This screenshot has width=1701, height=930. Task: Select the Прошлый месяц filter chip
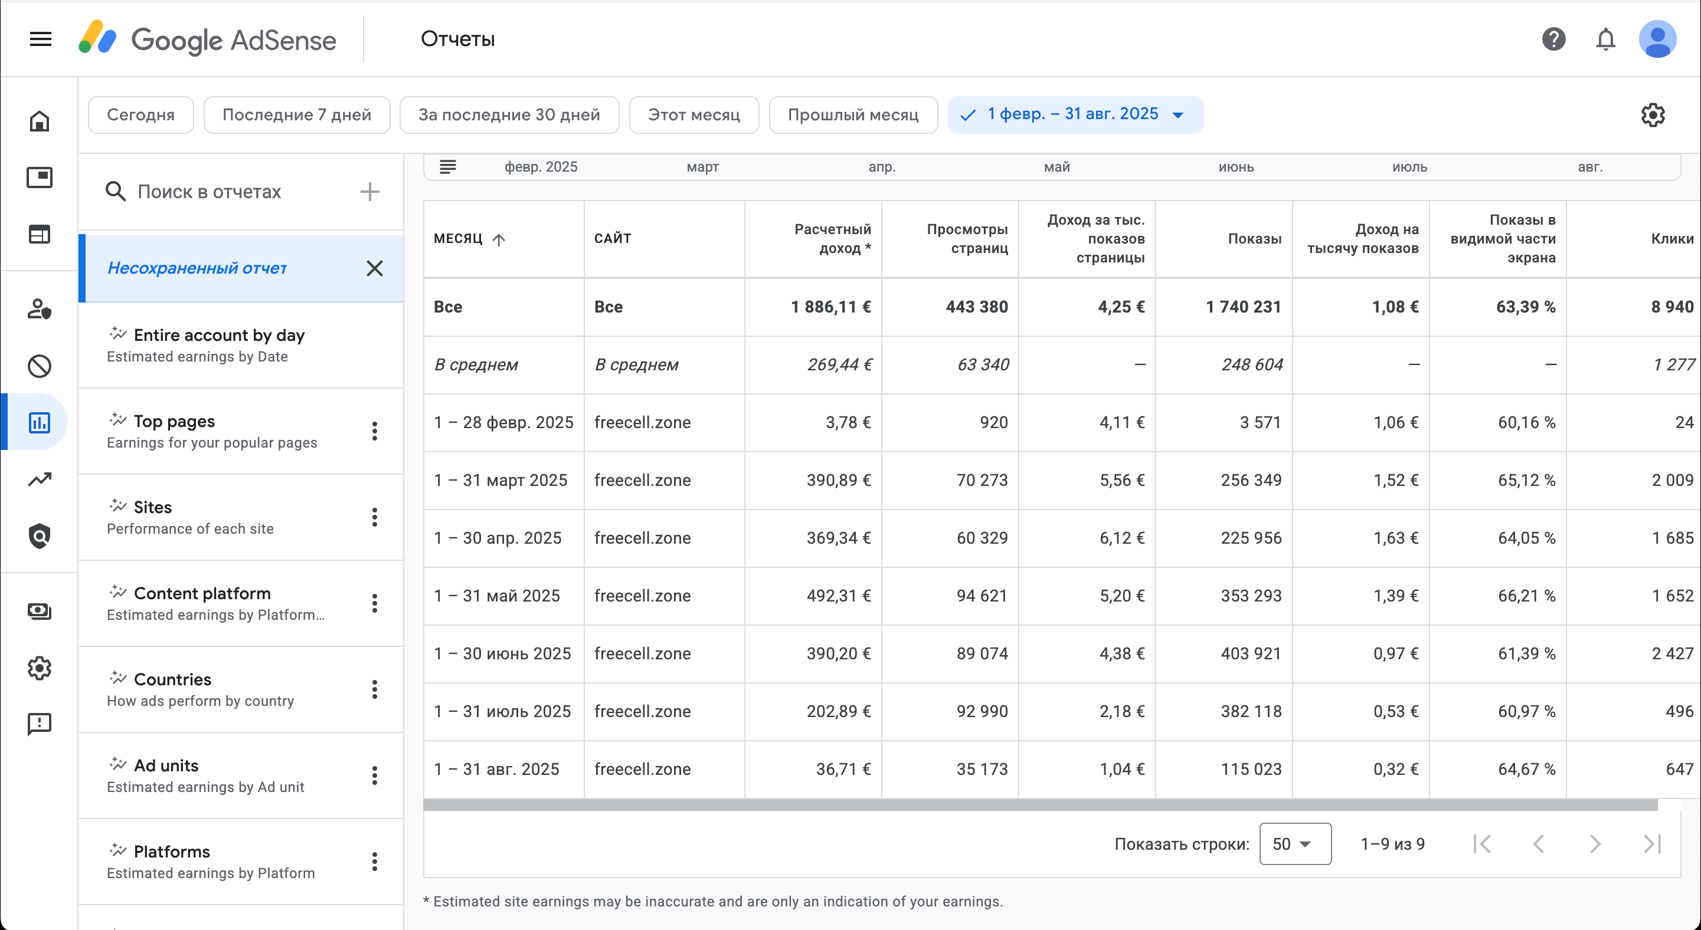coord(852,115)
